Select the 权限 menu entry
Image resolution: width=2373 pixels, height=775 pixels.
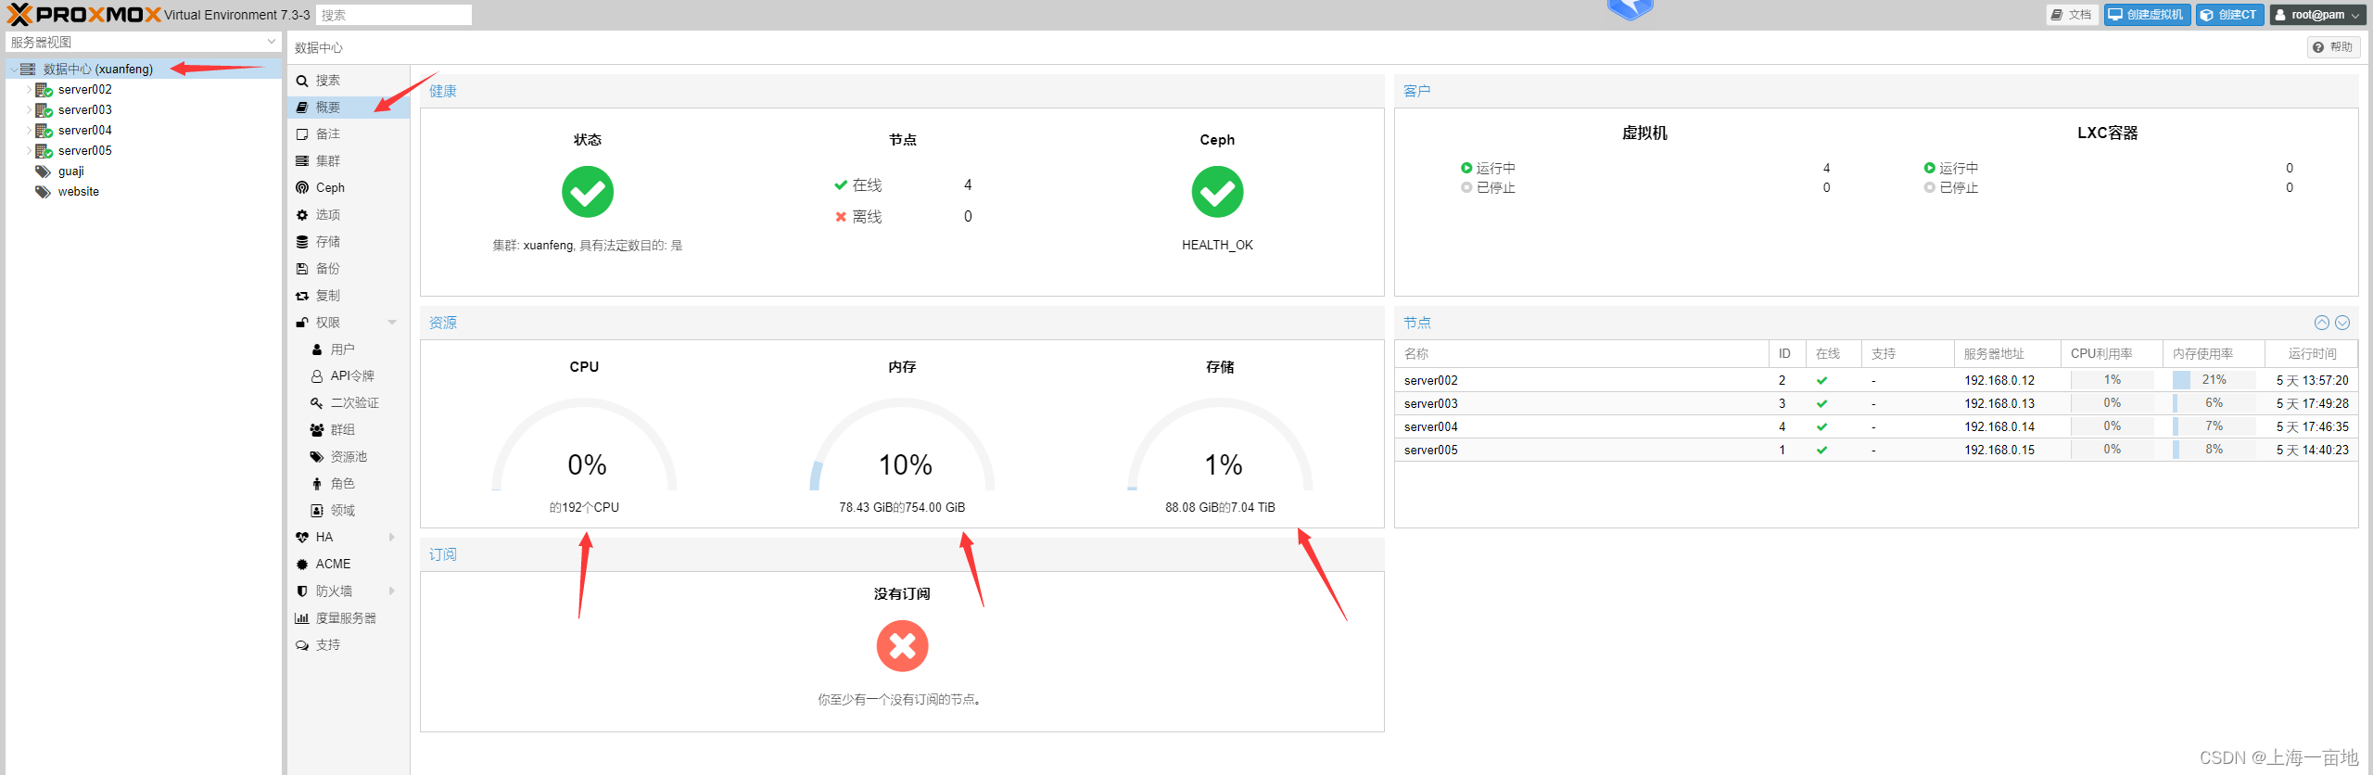coord(349,323)
